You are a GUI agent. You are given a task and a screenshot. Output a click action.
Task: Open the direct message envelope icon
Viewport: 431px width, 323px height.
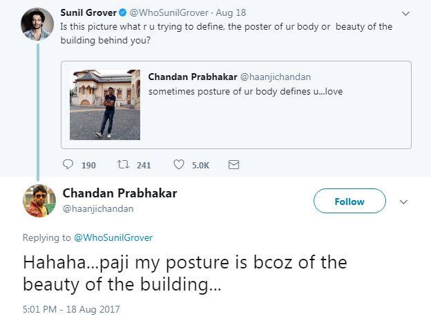pyautogui.click(x=233, y=165)
